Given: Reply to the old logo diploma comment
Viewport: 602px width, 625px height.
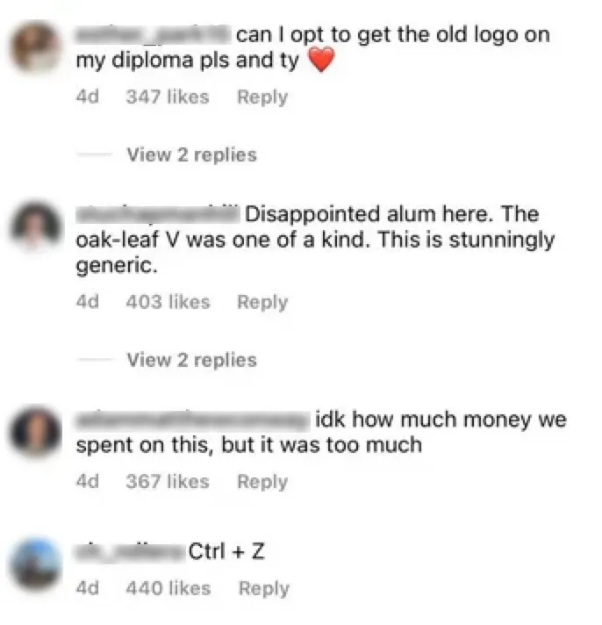Looking at the screenshot, I should point(262,97).
